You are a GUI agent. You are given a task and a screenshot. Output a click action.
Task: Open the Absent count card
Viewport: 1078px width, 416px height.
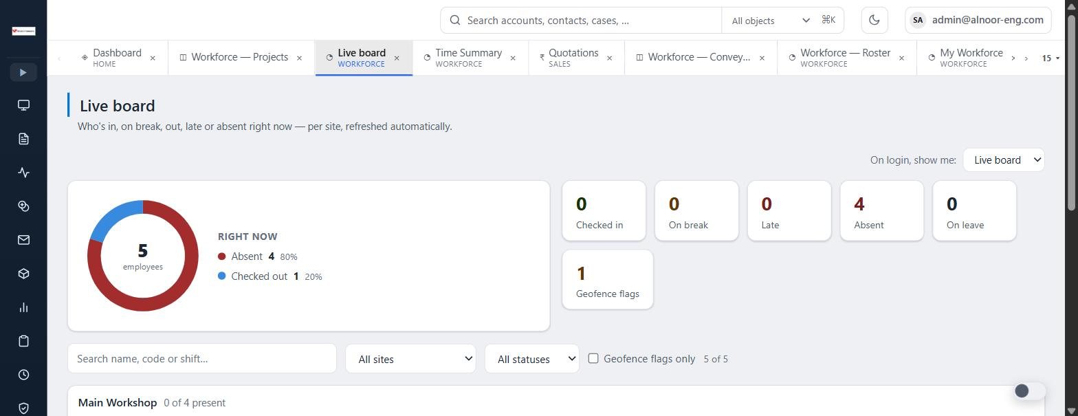pyautogui.click(x=882, y=211)
